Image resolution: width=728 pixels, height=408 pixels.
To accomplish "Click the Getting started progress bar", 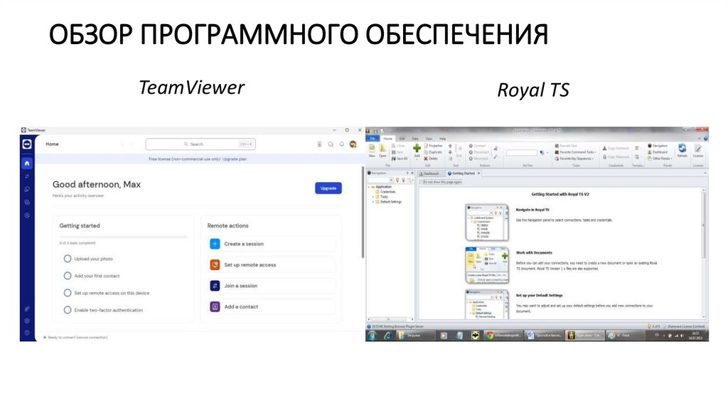I will tap(123, 237).
